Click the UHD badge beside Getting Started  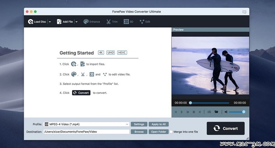111,53
